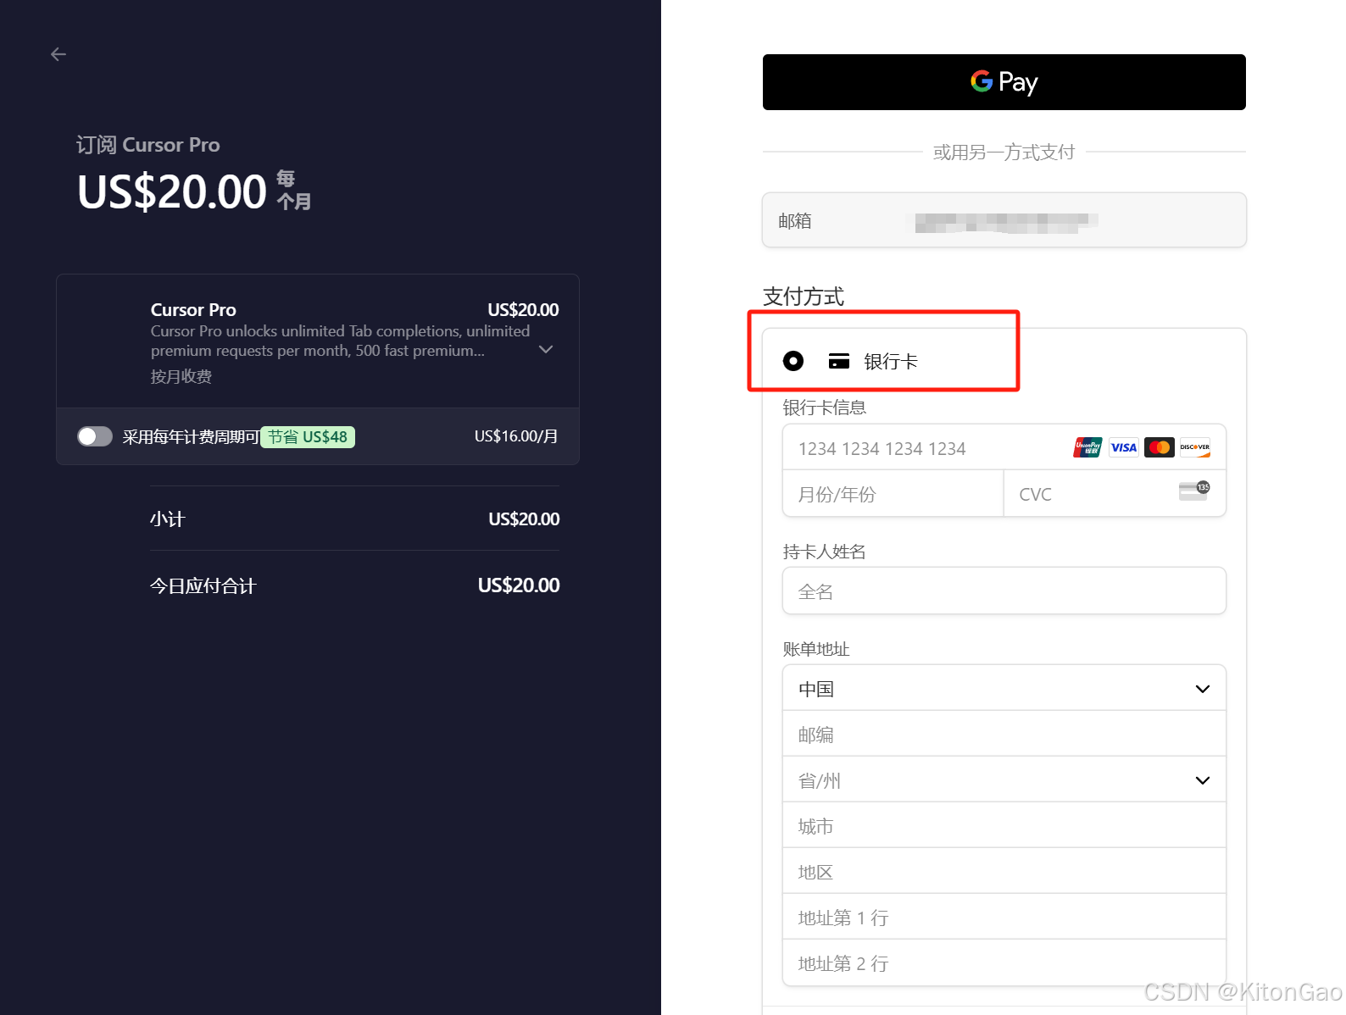Image resolution: width=1346 pixels, height=1015 pixels.
Task: Click the 今日应付合计 total label
Action: (203, 585)
